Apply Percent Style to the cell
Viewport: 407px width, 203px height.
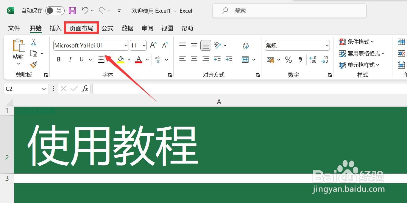(288, 60)
